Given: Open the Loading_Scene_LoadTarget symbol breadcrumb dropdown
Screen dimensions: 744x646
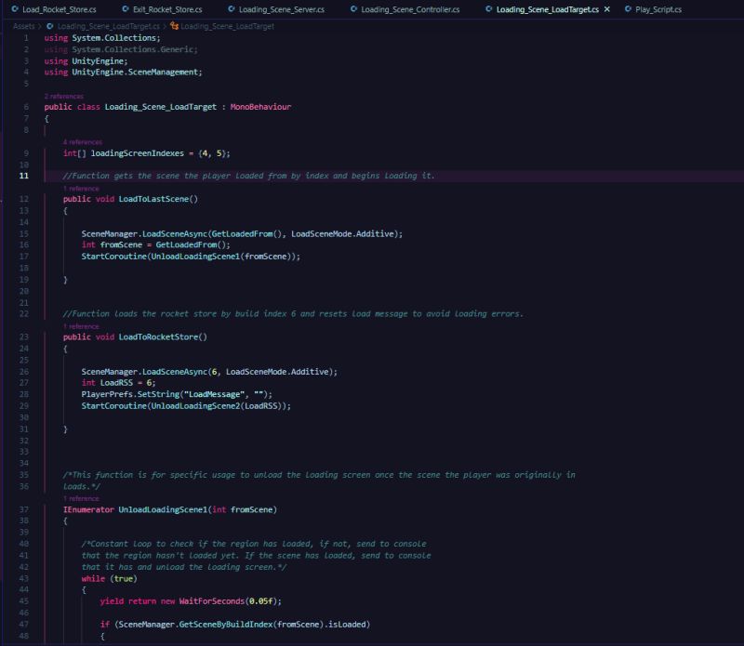Looking at the screenshot, I should click(x=228, y=28).
